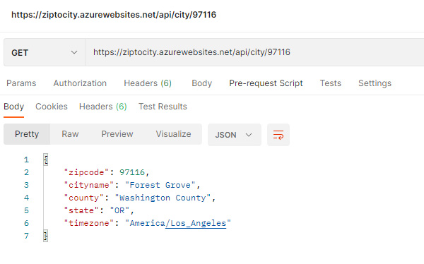This screenshot has height=264, width=424.
Task: Click the "cityname" key
Action: coord(89,185)
